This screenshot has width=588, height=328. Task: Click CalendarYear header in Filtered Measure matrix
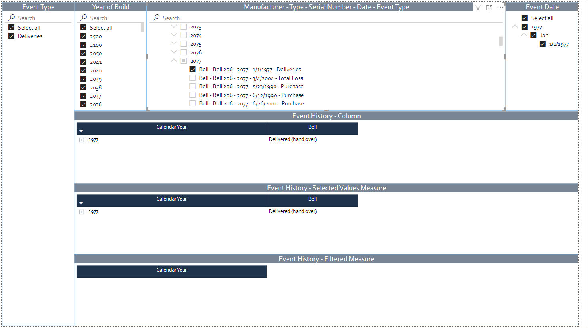coord(171,271)
